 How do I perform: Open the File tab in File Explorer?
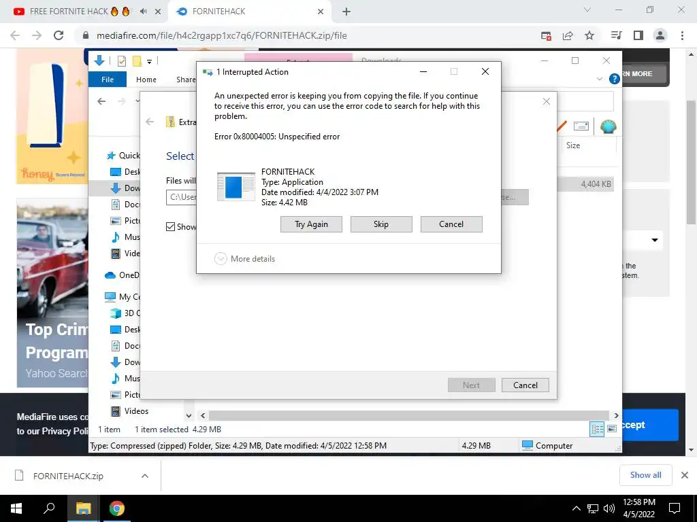[x=108, y=80]
